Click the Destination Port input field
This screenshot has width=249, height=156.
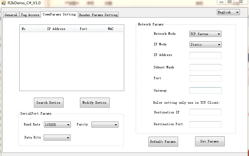(205, 124)
